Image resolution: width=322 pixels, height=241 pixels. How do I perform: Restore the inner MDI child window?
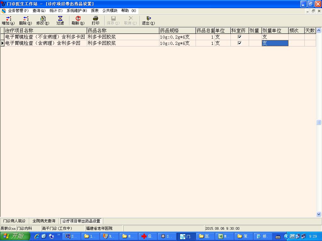(x=313, y=11)
